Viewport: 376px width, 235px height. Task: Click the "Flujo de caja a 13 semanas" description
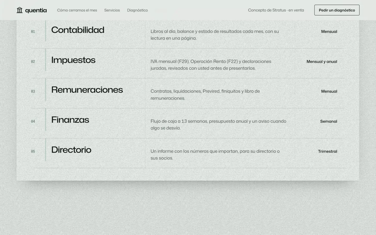(x=218, y=125)
